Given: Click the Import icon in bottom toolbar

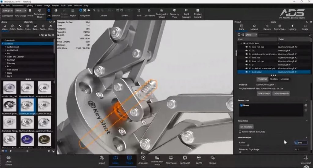Looking at the screenshot, I should (102, 159).
